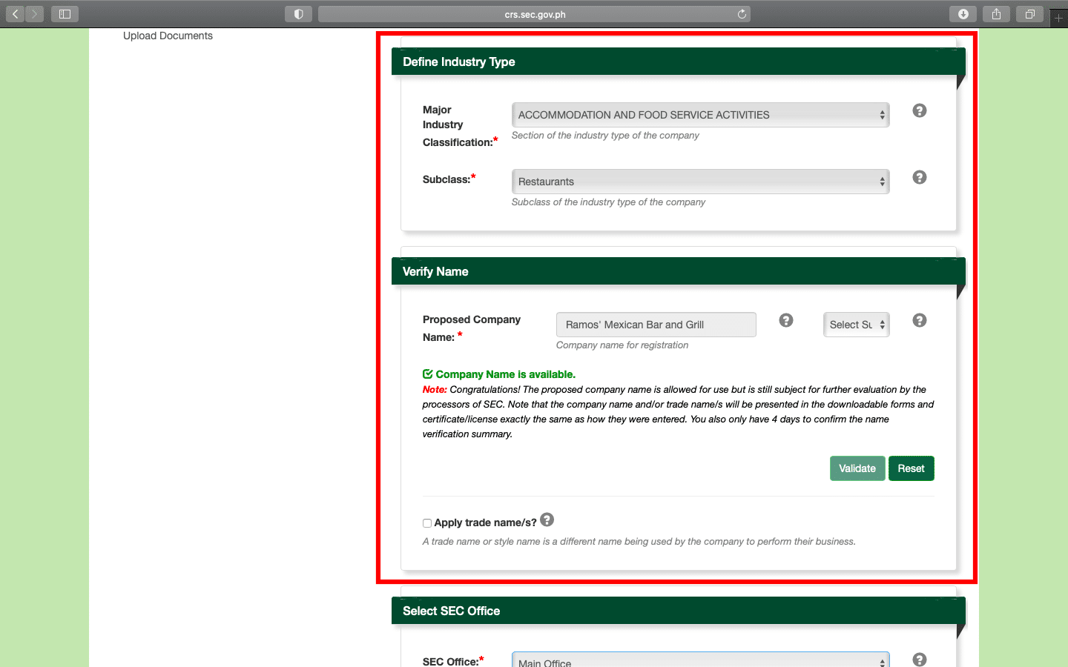
Task: Open SEC Office Main Office dropdown
Action: [x=700, y=661]
